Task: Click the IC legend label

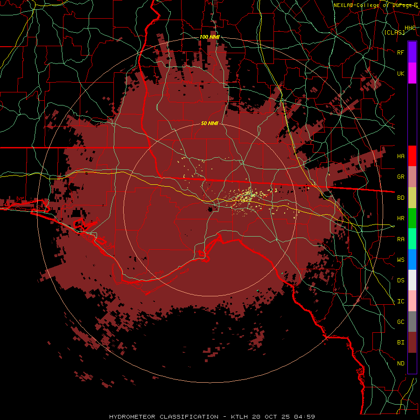Action: point(401,301)
